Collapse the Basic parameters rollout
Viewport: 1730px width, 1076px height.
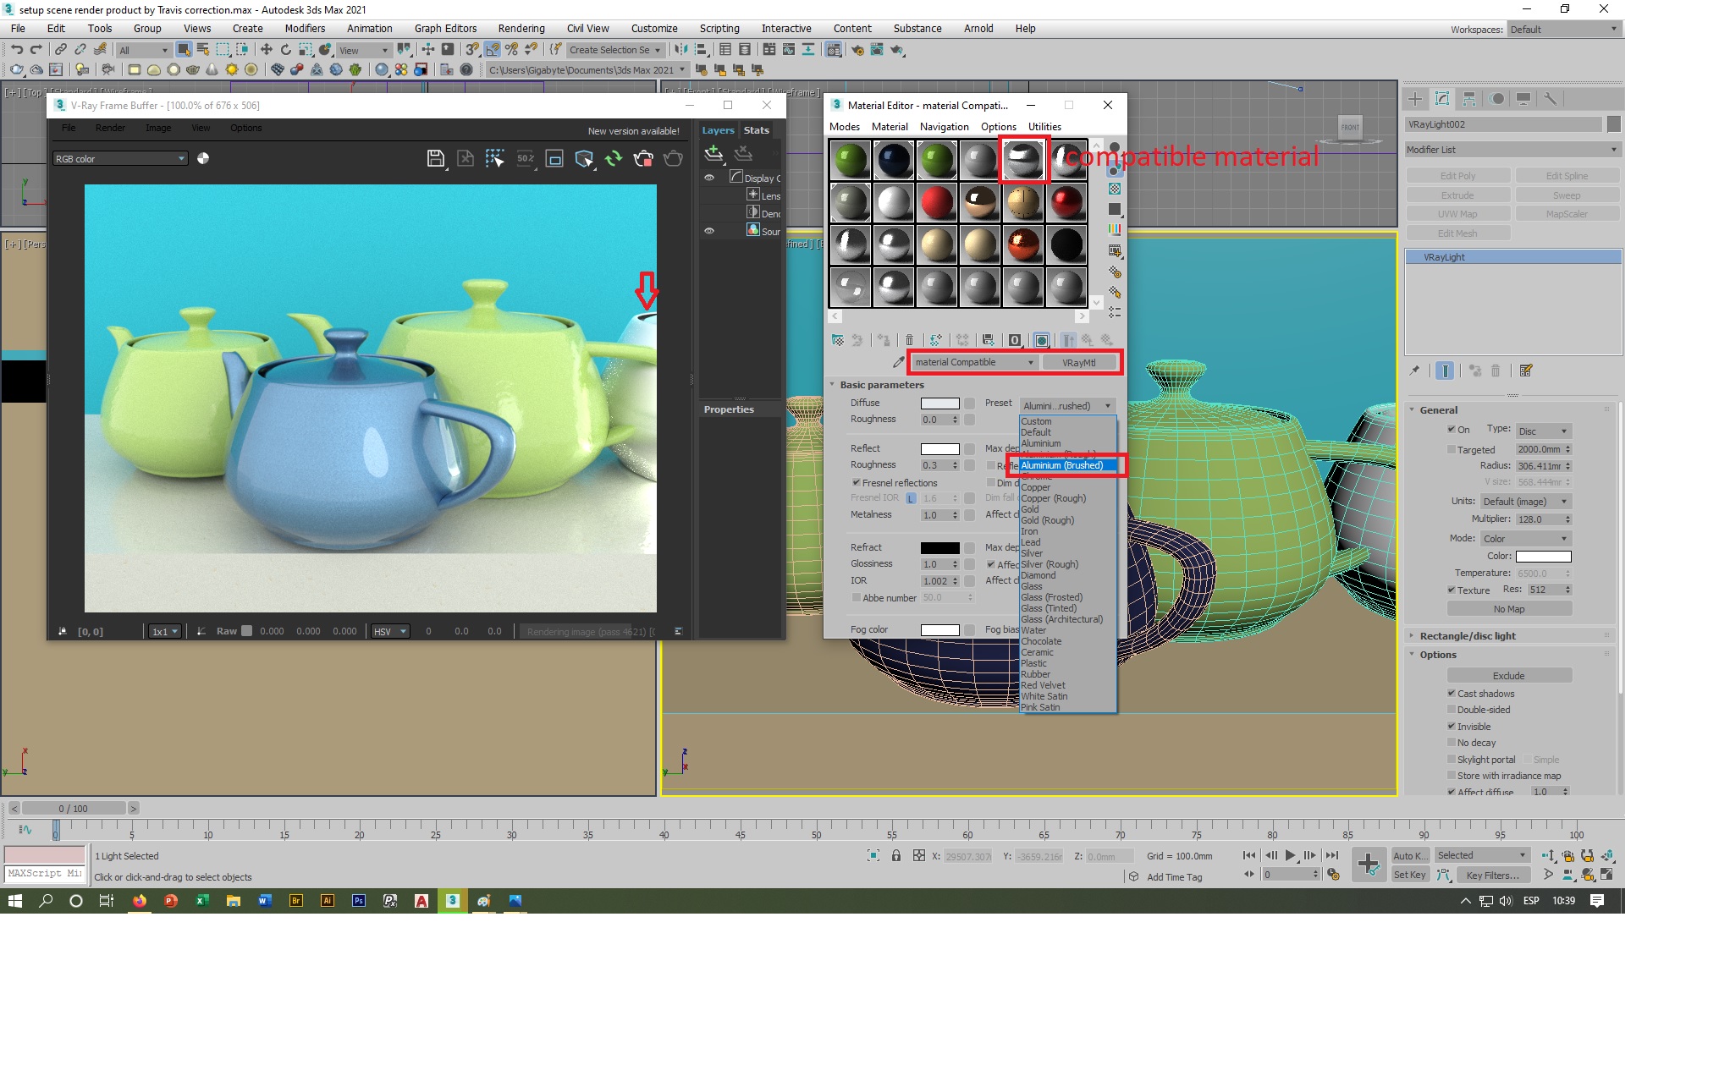(x=881, y=385)
